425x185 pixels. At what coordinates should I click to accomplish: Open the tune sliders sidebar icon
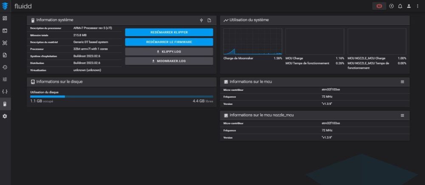tap(5, 79)
